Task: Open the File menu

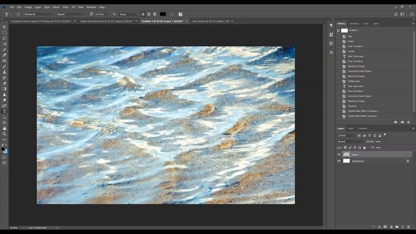Action: (x=12, y=7)
